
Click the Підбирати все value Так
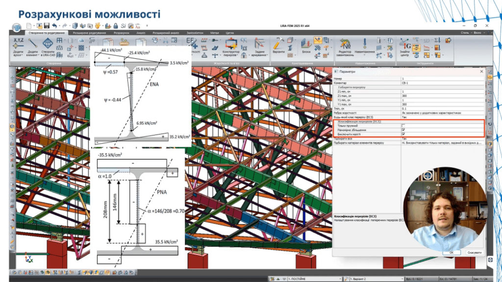tap(443, 139)
